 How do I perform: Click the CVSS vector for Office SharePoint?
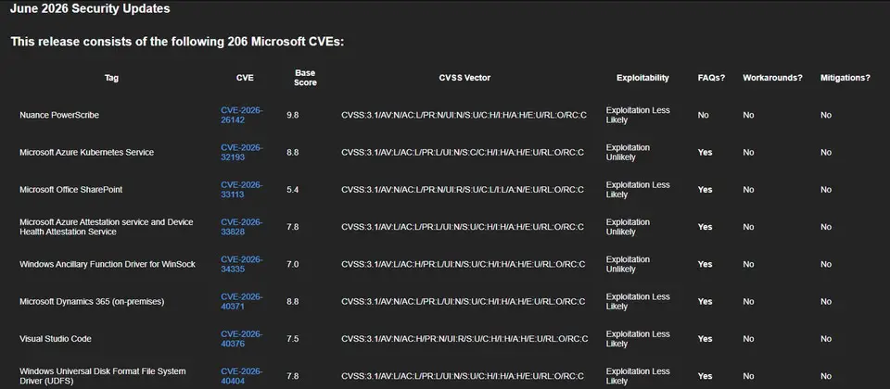pos(463,189)
